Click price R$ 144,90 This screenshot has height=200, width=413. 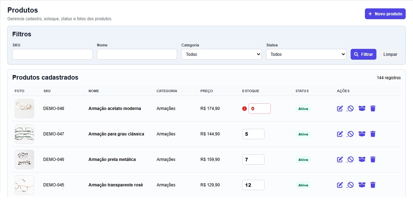(210, 134)
